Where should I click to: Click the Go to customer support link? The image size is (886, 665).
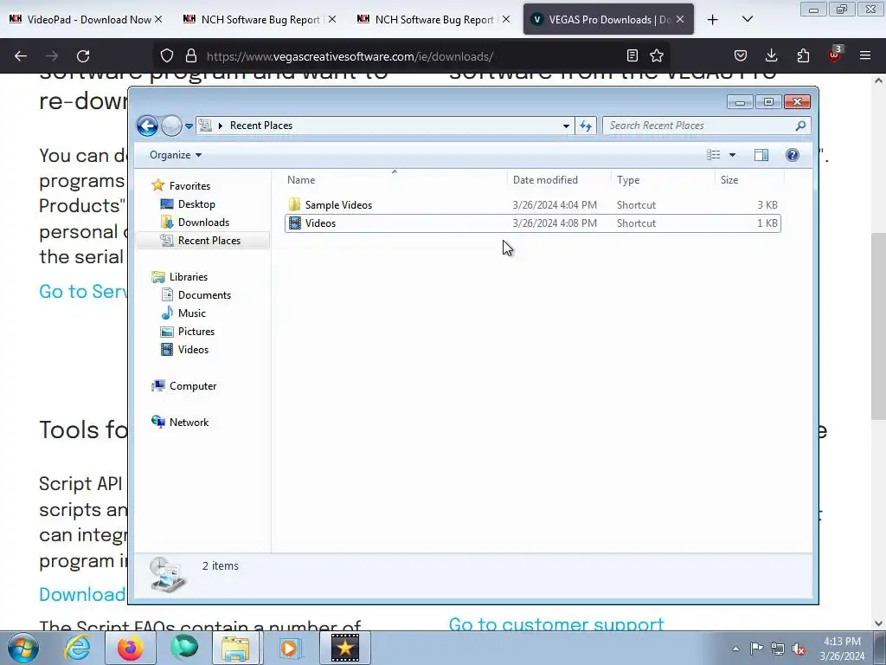click(556, 623)
